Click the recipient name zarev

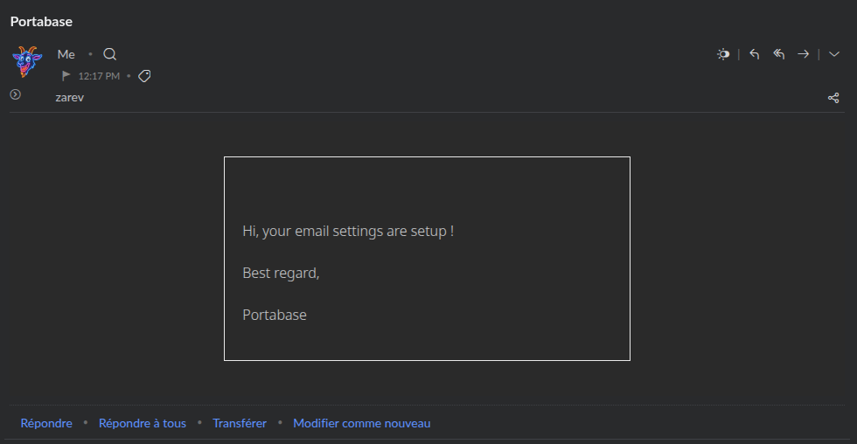tap(69, 98)
